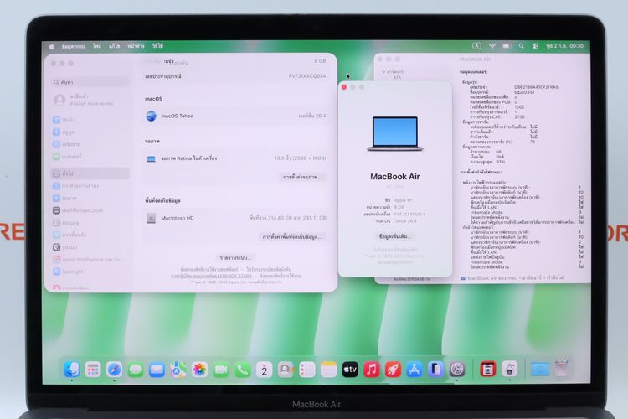Open the Downloads folder in the Dock
The image size is (628, 419).
point(540,370)
